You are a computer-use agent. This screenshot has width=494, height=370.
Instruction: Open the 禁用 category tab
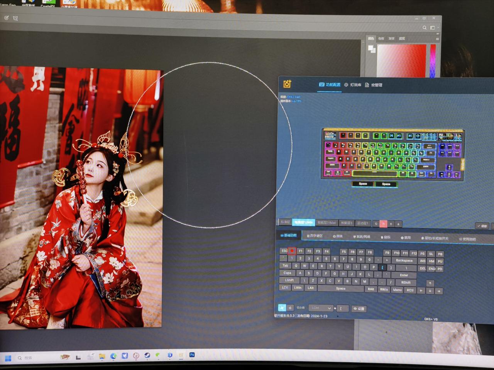click(x=406, y=238)
